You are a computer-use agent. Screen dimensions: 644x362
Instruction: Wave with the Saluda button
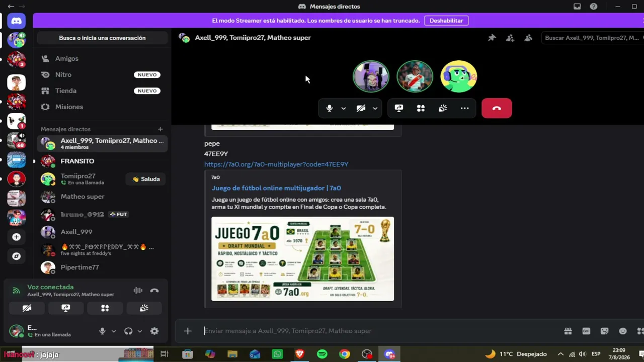(146, 179)
